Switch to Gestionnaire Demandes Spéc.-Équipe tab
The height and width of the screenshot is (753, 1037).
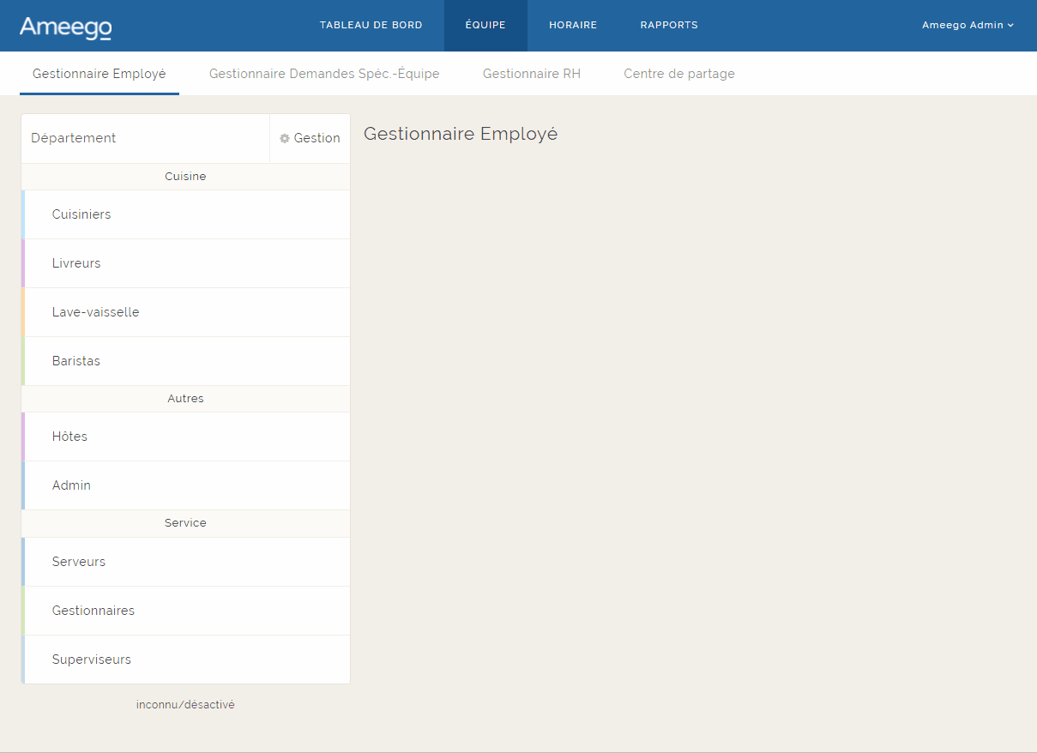click(324, 74)
